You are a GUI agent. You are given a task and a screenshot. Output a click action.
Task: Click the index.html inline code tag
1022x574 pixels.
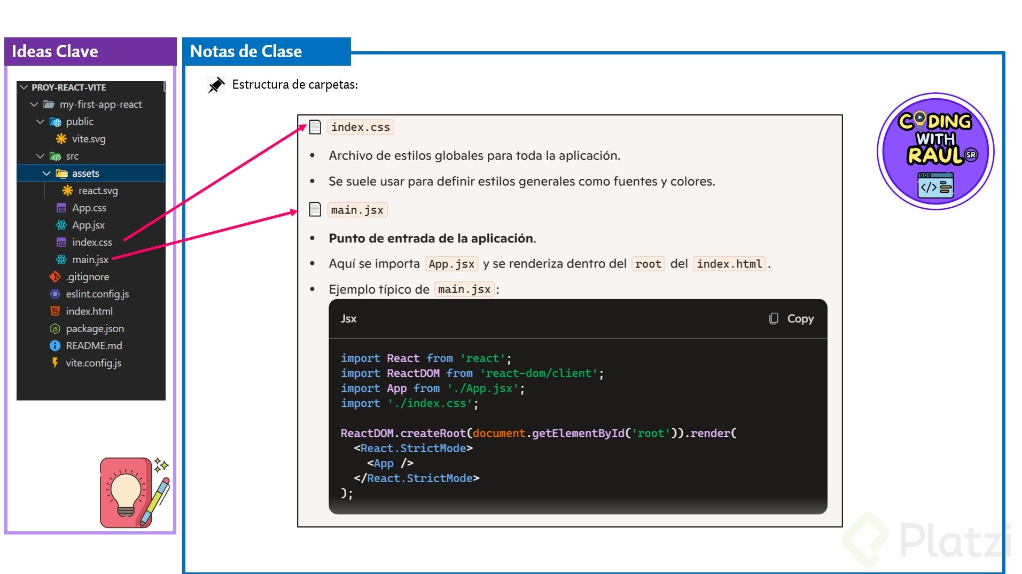(729, 264)
